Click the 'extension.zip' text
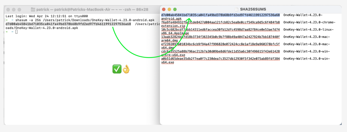 (173, 26)
